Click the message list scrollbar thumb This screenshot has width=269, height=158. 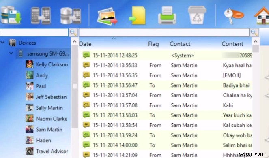pyautogui.click(x=256, y=49)
